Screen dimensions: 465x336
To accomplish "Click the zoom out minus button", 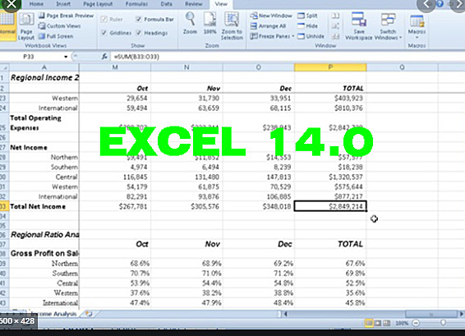I will point(416,323).
